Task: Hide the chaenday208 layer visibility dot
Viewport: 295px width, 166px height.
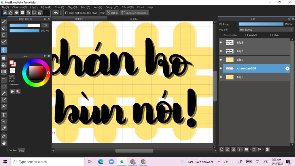Action: point(221,68)
